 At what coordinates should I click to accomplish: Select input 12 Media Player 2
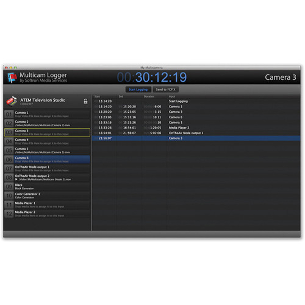[47, 214]
